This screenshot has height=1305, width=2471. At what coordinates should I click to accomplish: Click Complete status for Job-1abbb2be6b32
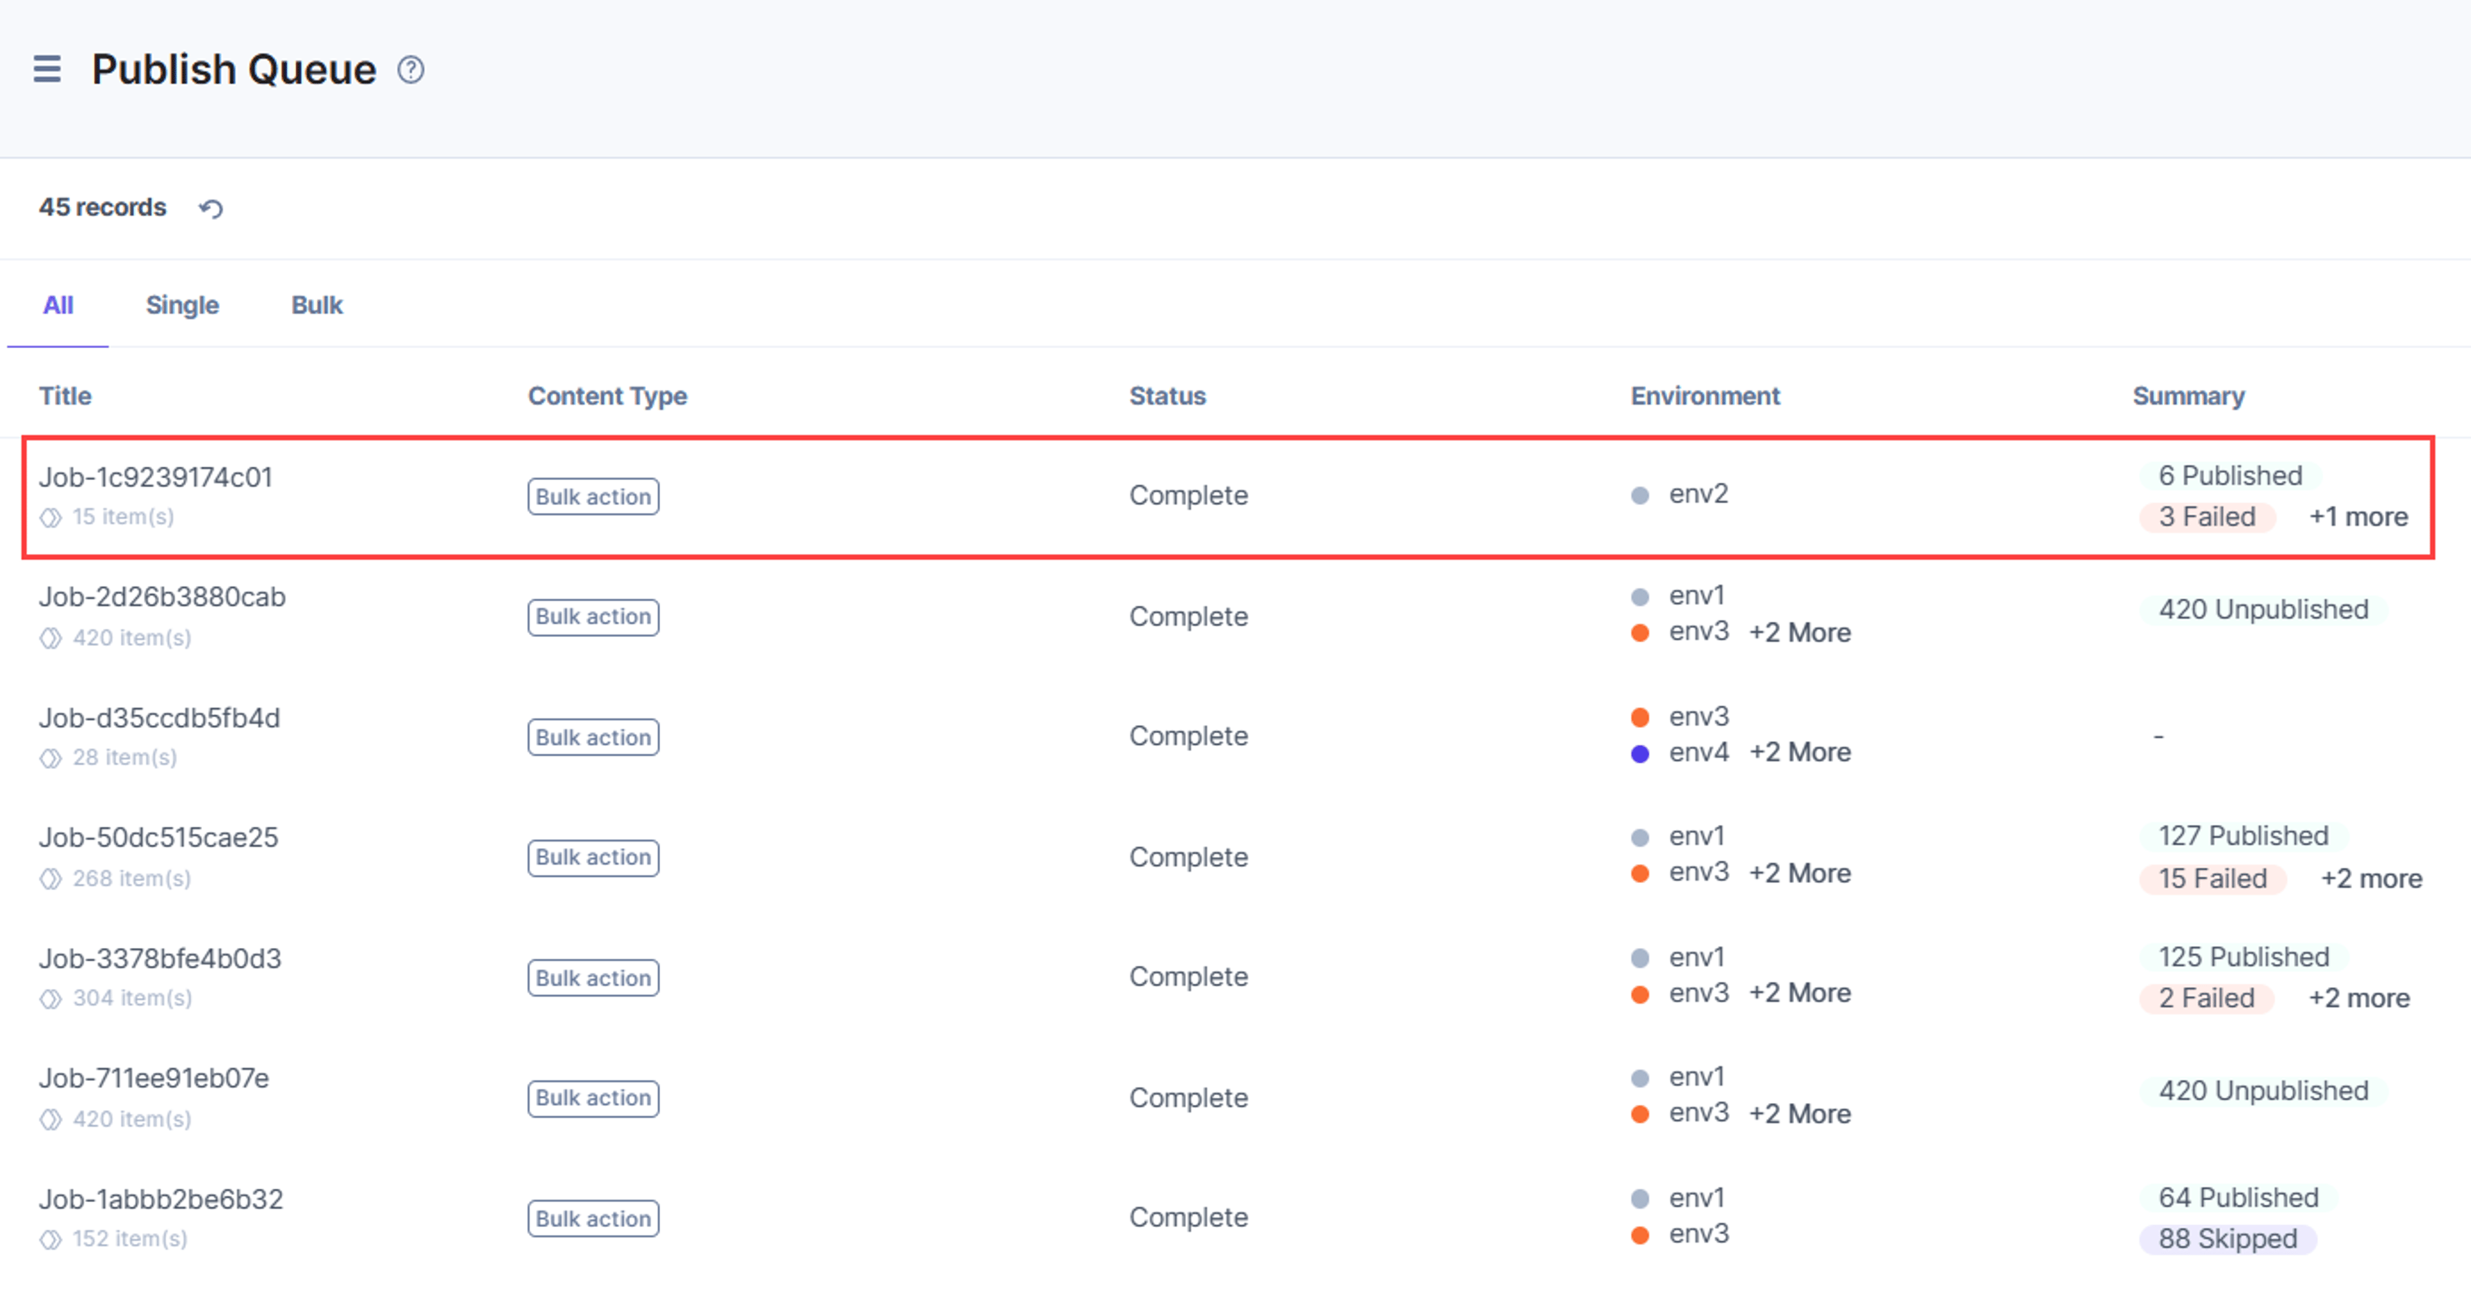[x=1189, y=1217]
